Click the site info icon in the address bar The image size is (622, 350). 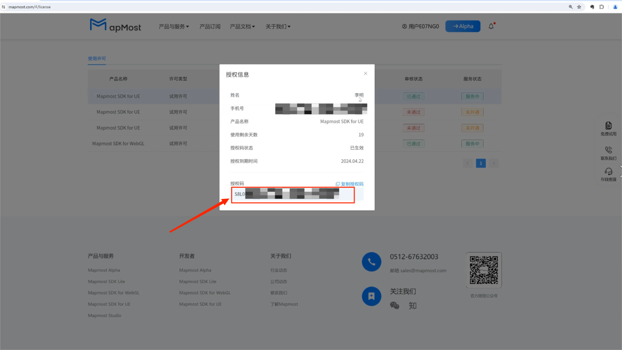(4, 7)
